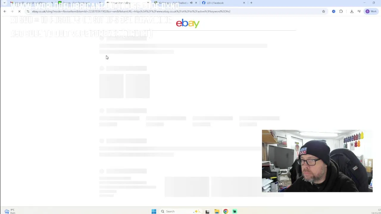Open Task View on the taskbar
381x214 pixels.
pyautogui.click(x=207, y=211)
